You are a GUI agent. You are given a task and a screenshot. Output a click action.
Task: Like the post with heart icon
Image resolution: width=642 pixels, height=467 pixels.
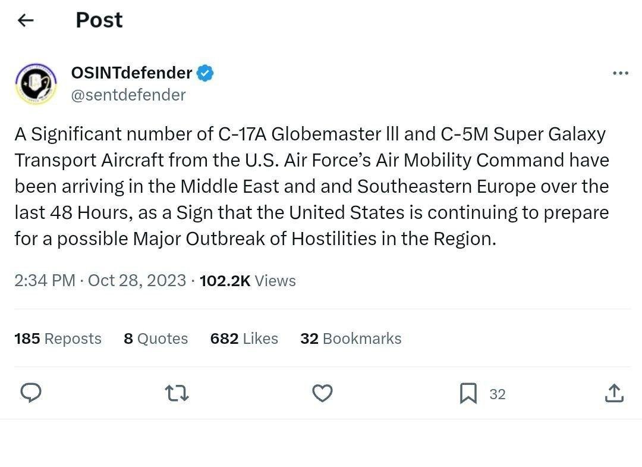click(322, 393)
